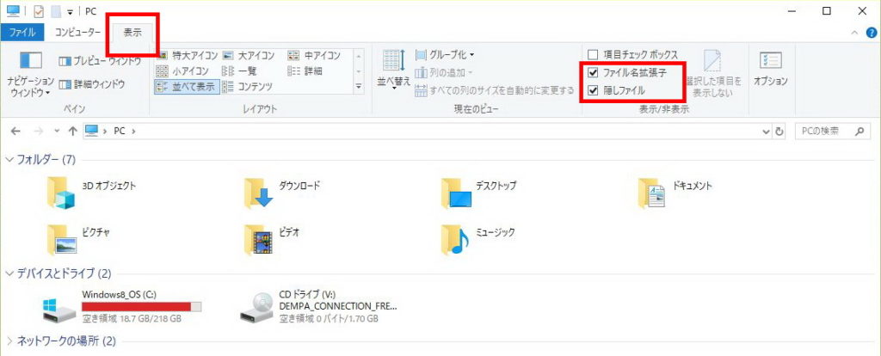Click the Refresh button beside the address bar

779,132
